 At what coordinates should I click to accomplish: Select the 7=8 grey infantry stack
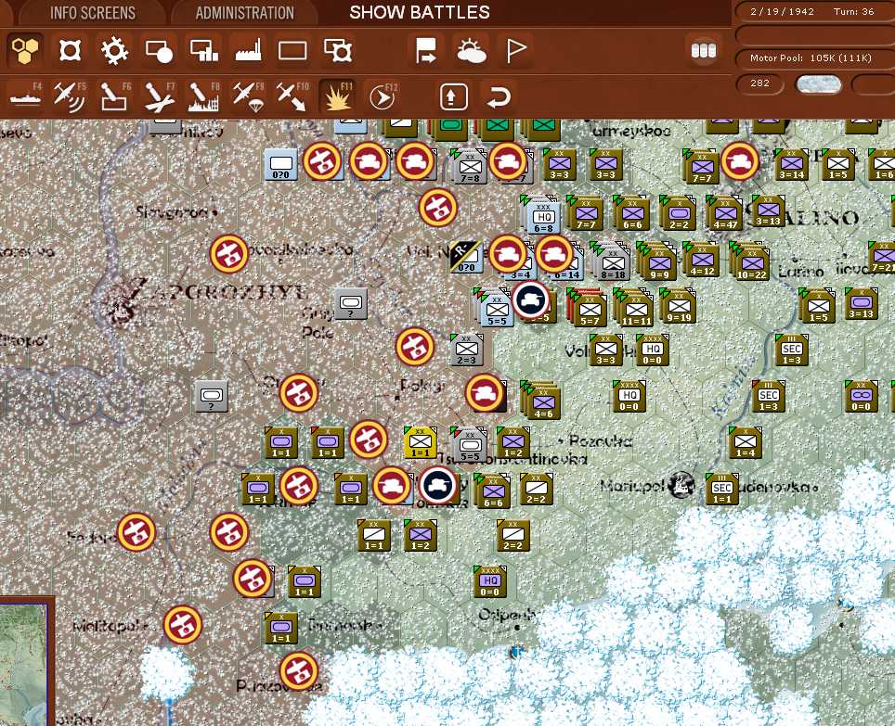469,167
